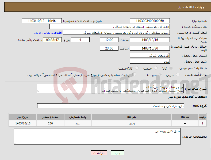Screen dimensions: 211x160
Task: Click the واحد شمارش column header
Action: pyautogui.click(x=78, y=117)
